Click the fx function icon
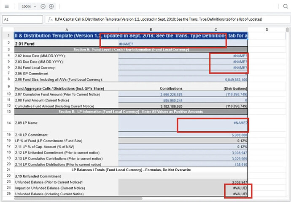Screen dimensions: 291x202 (x=50, y=19)
